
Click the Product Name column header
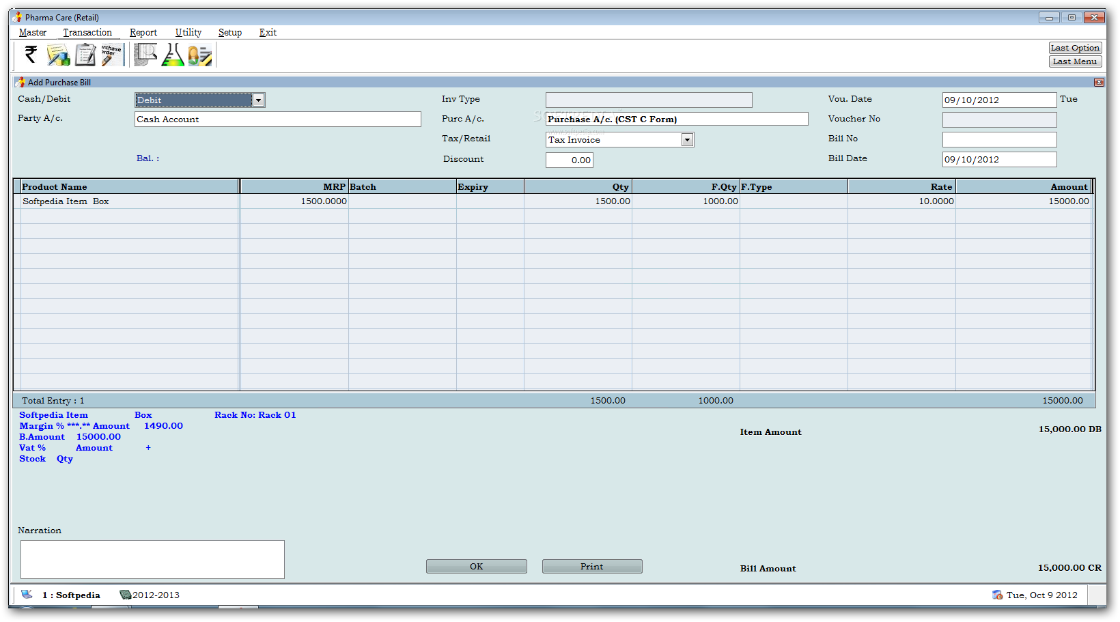coord(130,187)
